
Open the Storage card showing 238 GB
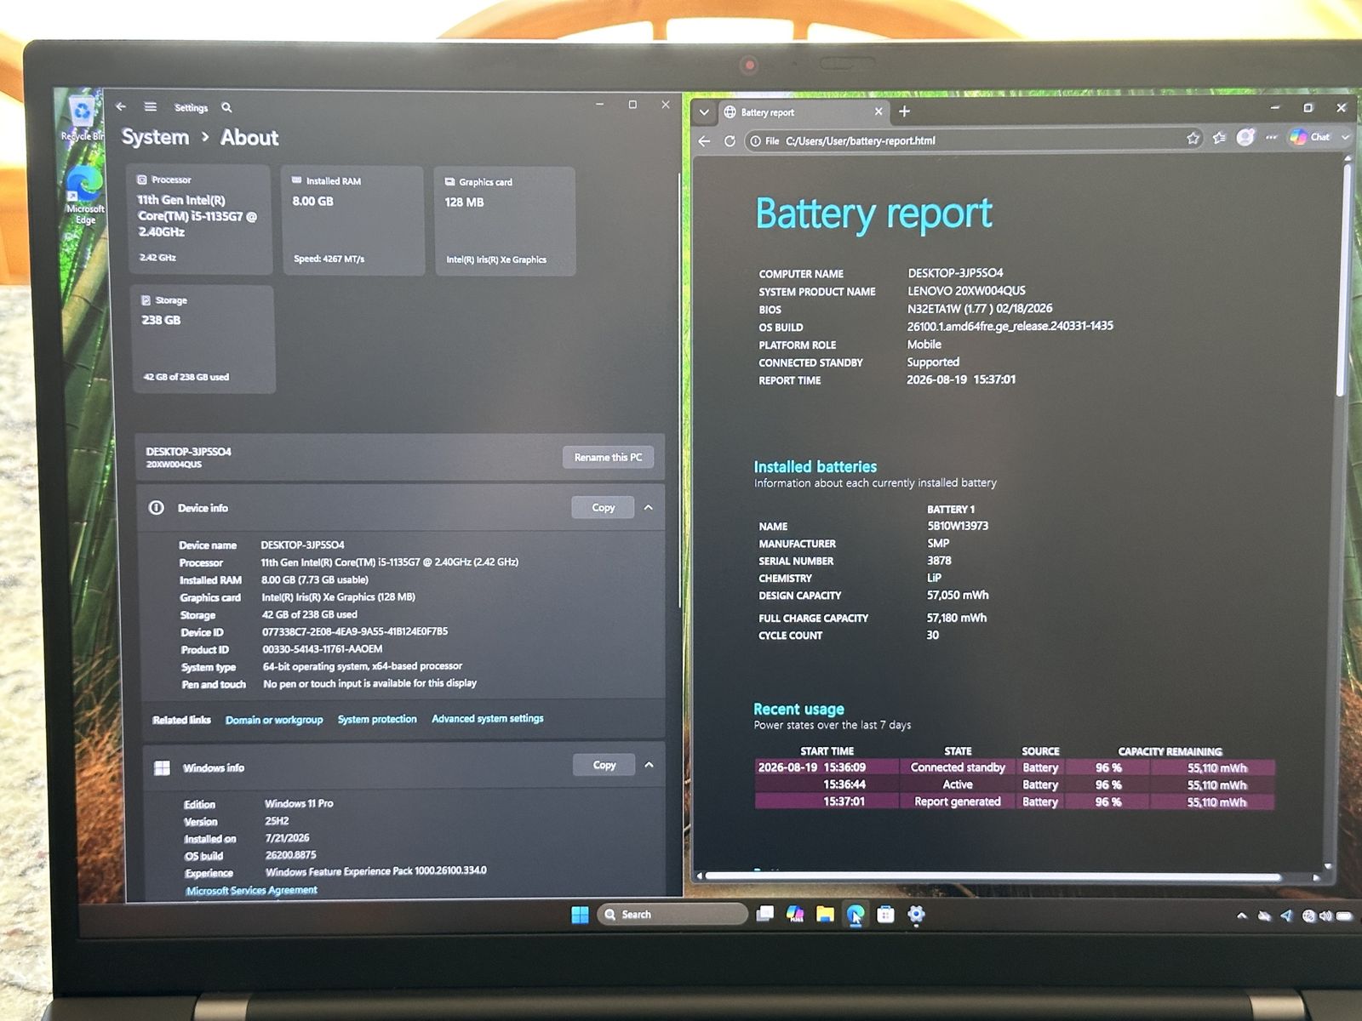coord(203,339)
